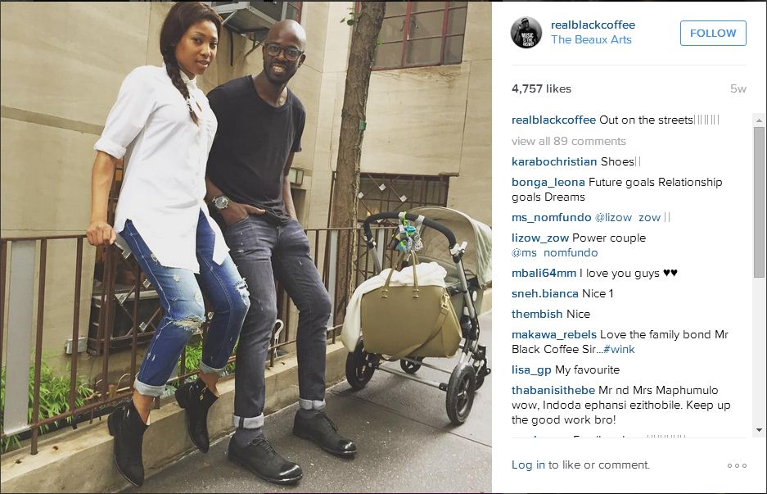Image resolution: width=767 pixels, height=494 pixels.
Task: Open realblackcoffee username in header
Action: pyautogui.click(x=593, y=25)
